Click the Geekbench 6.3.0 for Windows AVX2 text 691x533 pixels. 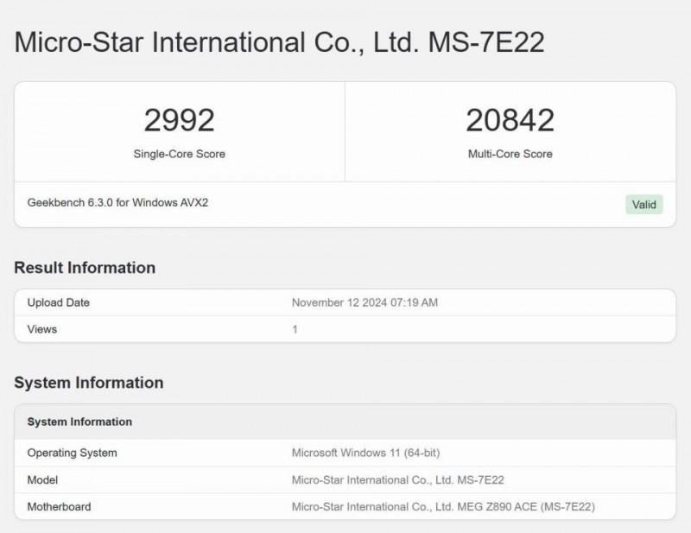coord(117,203)
